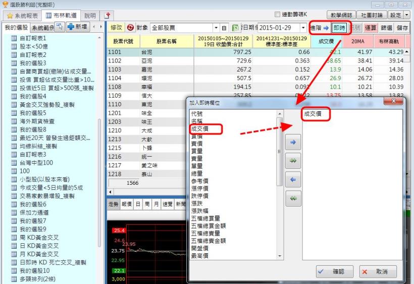The image size is (414, 284).
Task: Open 台灣中型100 in the sidebar
Action: click(x=36, y=163)
